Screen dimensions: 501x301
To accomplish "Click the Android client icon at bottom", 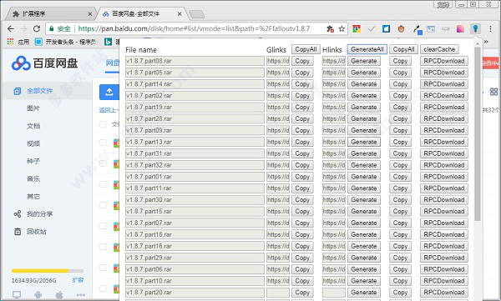I will [x=38, y=294].
